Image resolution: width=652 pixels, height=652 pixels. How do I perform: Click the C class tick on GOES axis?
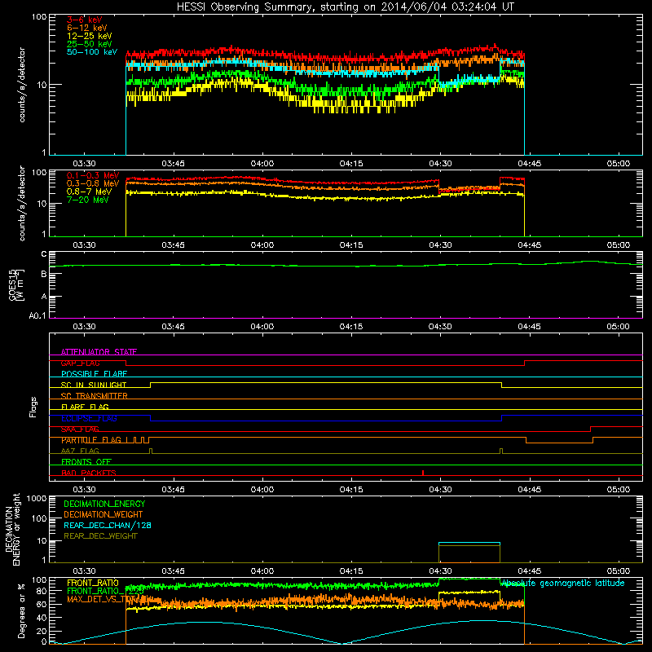tap(44, 254)
